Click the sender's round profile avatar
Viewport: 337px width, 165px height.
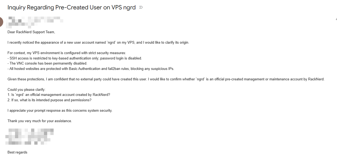click(1, 22)
